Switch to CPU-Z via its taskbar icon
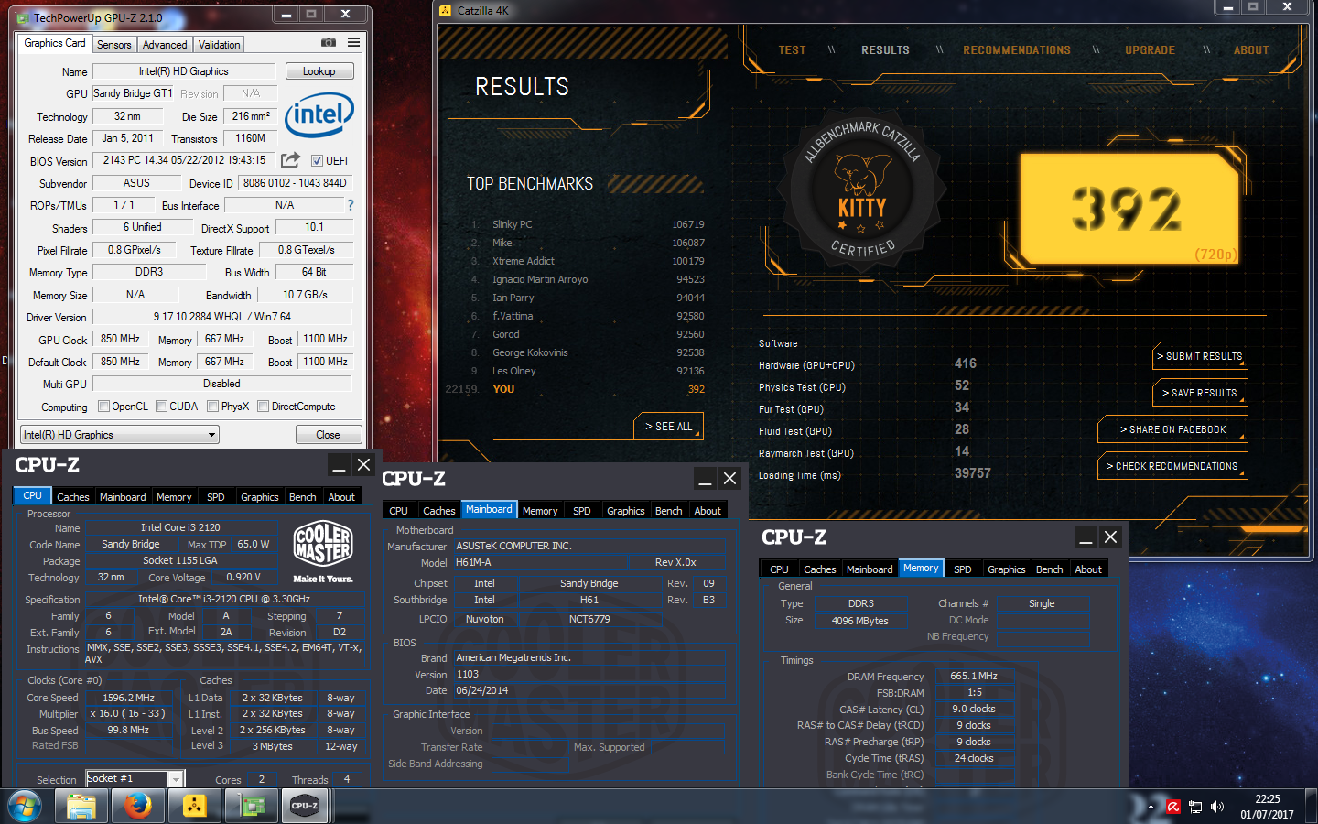Screen dimensions: 1318x824 (x=305, y=807)
